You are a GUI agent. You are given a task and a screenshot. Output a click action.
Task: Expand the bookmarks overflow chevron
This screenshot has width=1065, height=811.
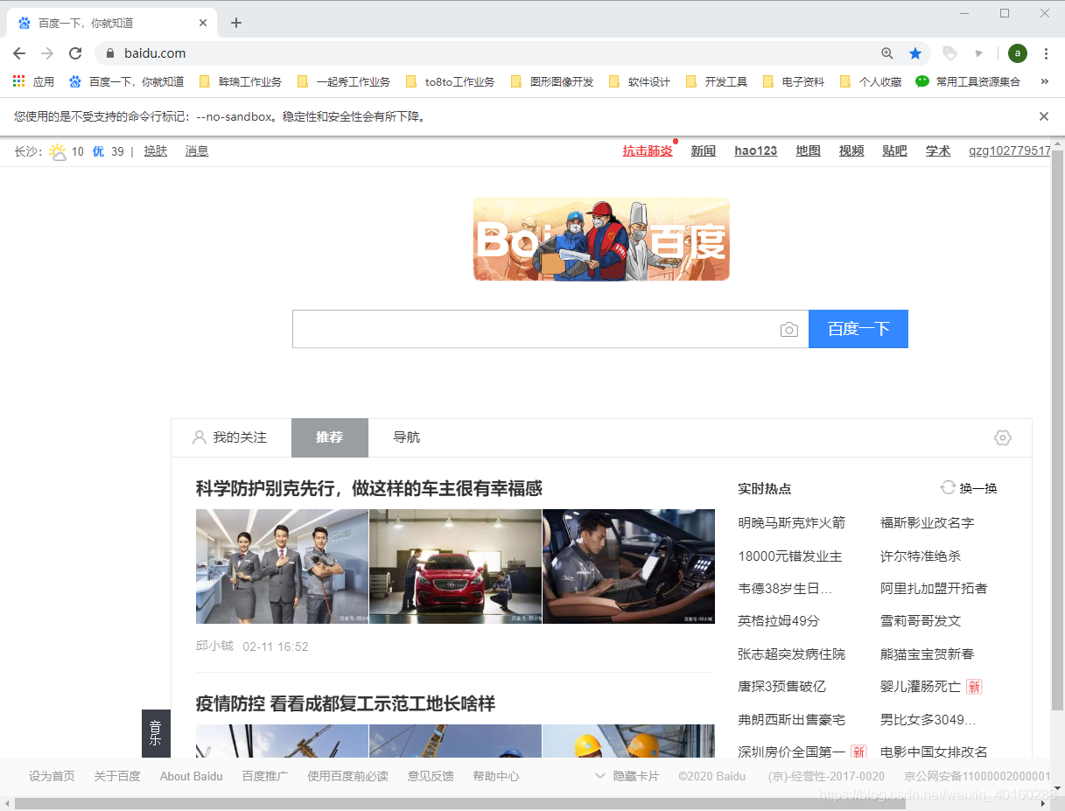[1044, 81]
